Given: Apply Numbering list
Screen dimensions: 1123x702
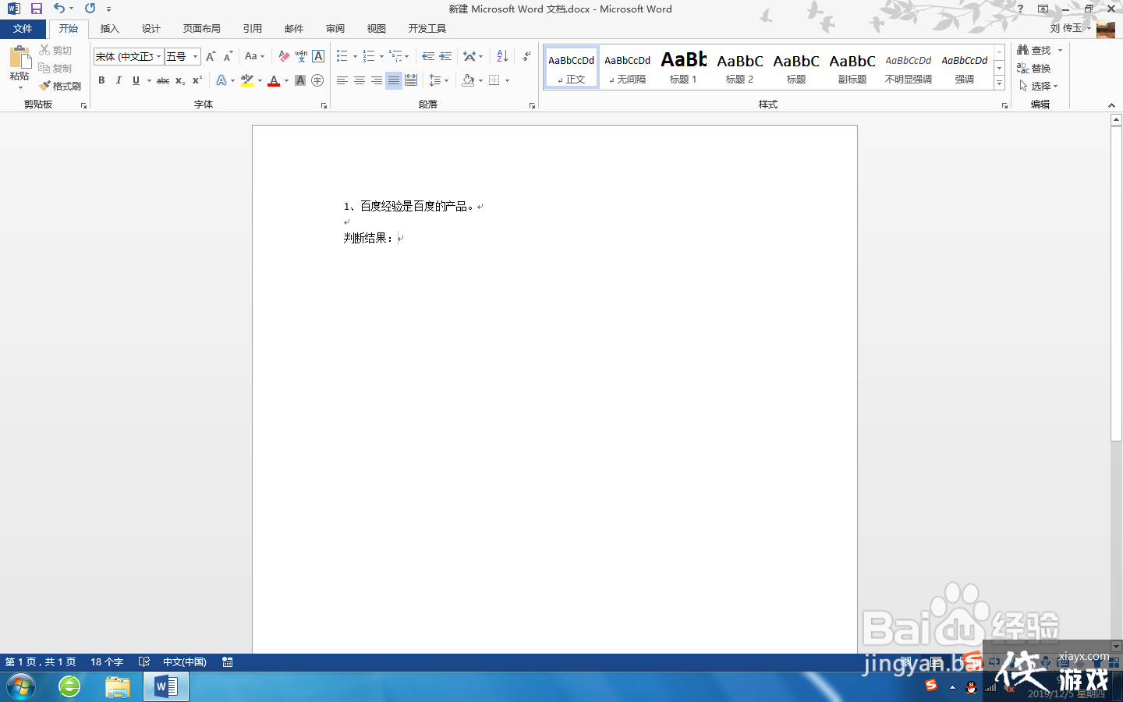Looking at the screenshot, I should (369, 56).
